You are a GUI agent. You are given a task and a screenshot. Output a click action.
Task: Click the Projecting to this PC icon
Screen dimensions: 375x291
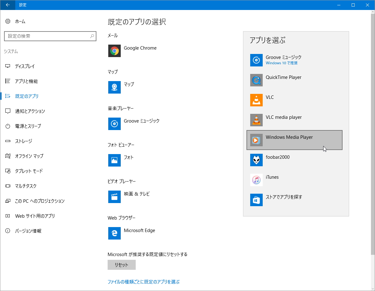pos(8,201)
